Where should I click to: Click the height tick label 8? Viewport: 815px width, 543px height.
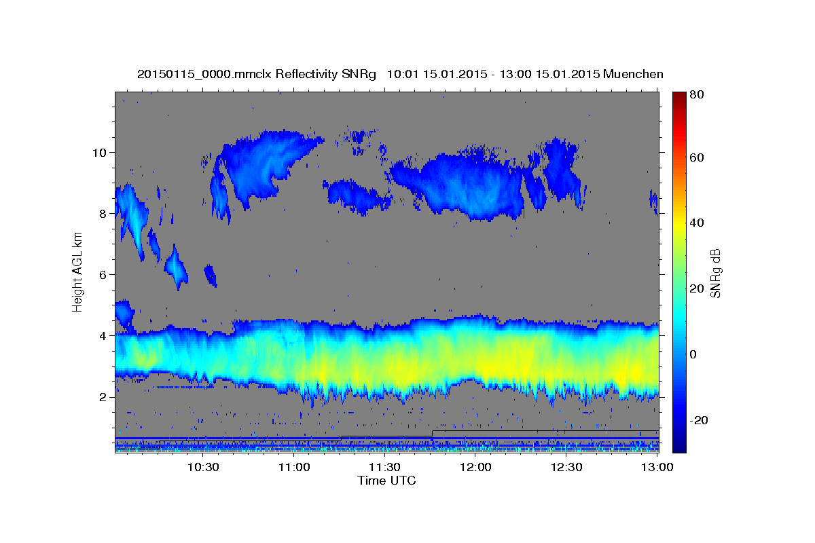coord(103,213)
